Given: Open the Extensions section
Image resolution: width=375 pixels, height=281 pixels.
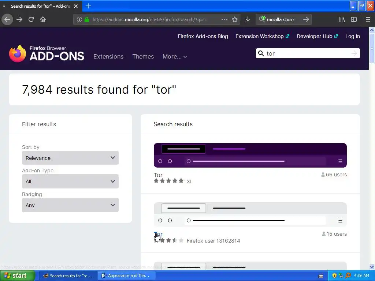Looking at the screenshot, I should (108, 56).
